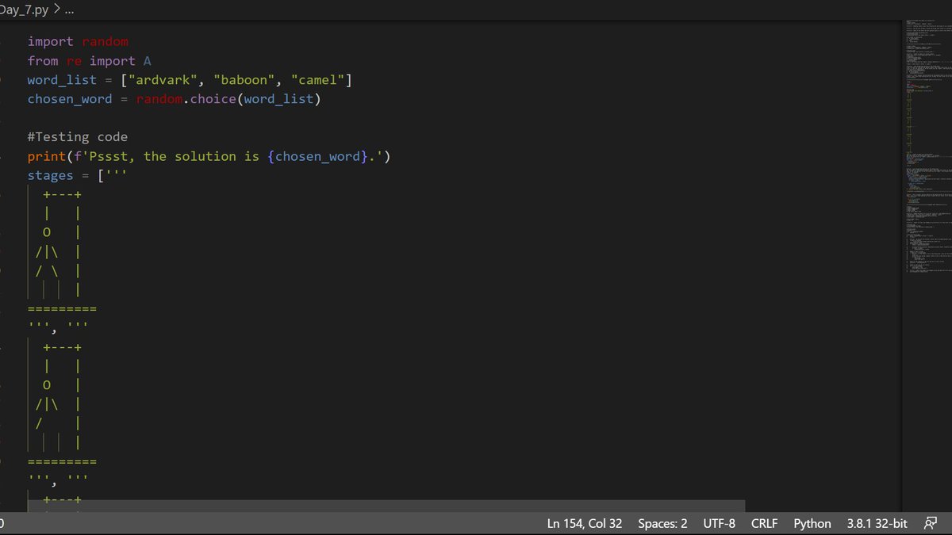Select the Python interpreter 3.8.1 32-bit
The image size is (952, 535).
[877, 523]
